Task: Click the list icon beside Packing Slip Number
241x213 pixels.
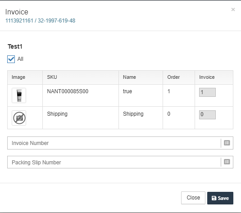Action: coord(227,162)
